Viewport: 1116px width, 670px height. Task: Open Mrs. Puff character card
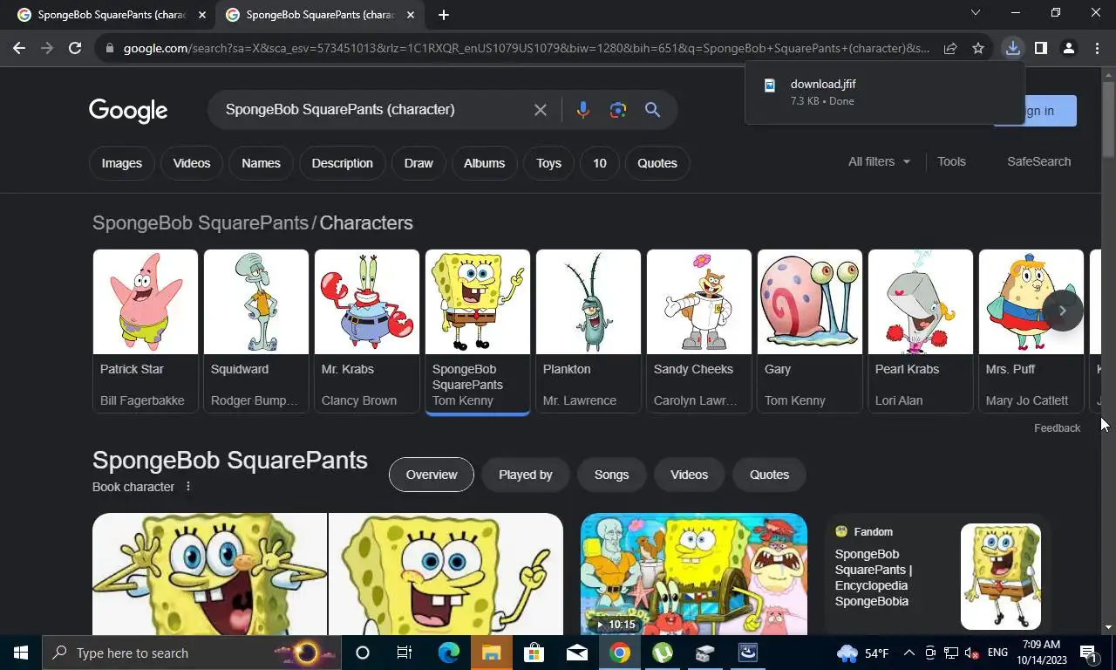(x=1031, y=331)
